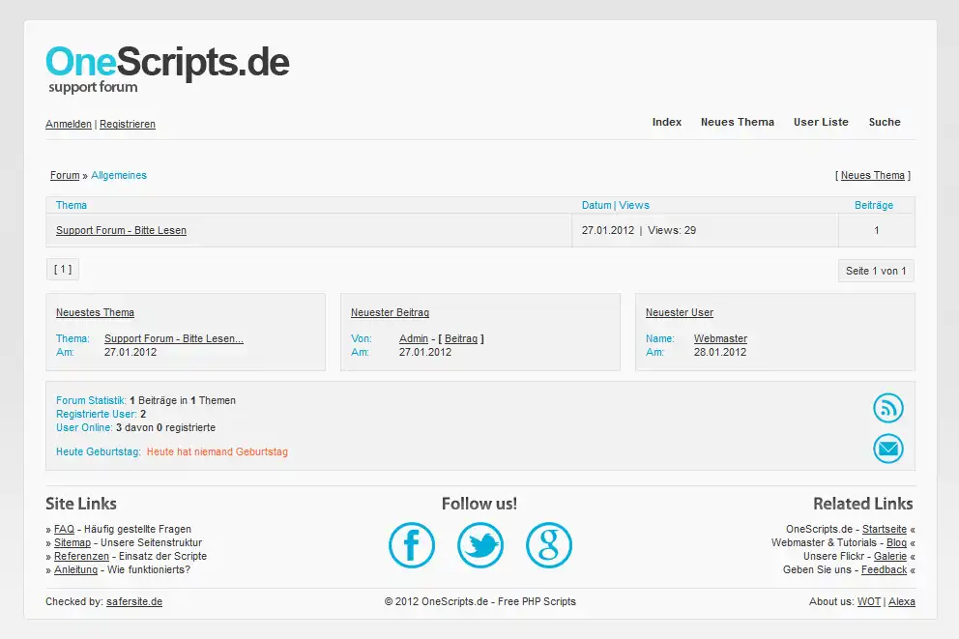
Task: Click the Views column header
Action: click(x=634, y=206)
